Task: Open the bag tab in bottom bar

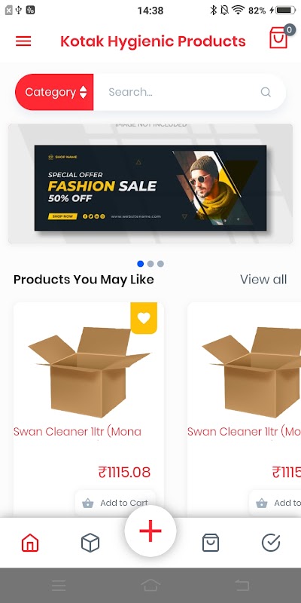Action: tap(211, 543)
